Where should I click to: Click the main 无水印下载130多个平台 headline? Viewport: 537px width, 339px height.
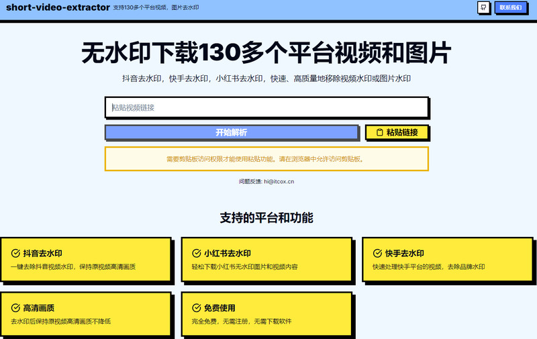coord(266,52)
